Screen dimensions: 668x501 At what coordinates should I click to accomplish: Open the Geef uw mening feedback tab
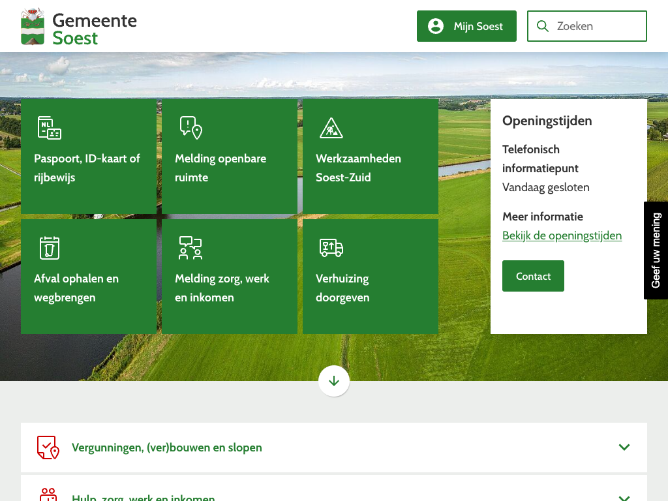pos(656,250)
